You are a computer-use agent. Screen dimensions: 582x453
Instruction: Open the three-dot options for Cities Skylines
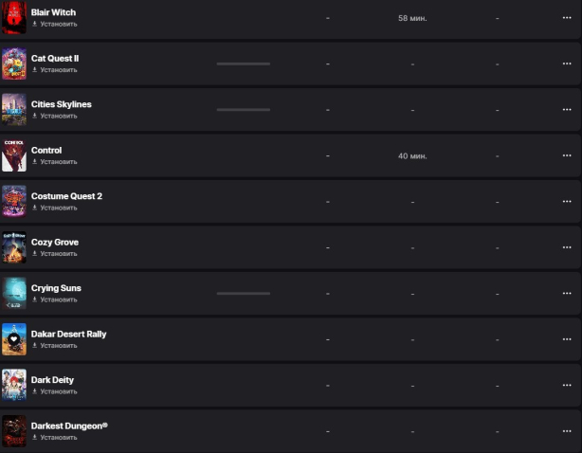[567, 109]
